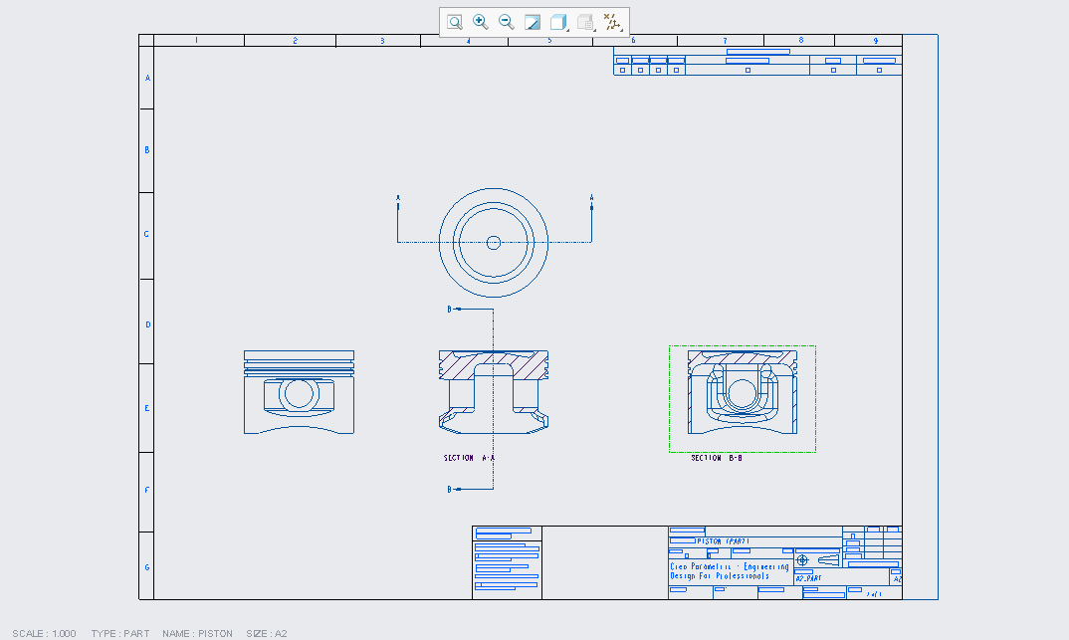Click the Zoom In magnifier icon
Image resolution: width=1069 pixels, height=640 pixels.
point(481,22)
